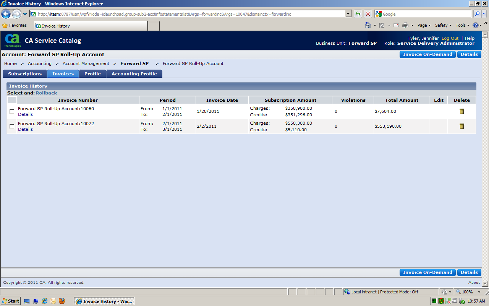This screenshot has width=489, height=306.
Task: Open the Accounting Profile tab
Action: point(134,74)
